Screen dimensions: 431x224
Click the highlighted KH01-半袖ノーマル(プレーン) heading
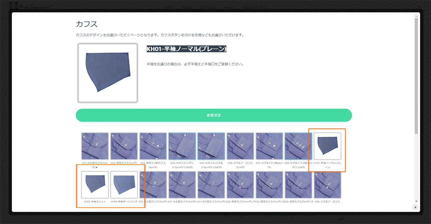click(x=186, y=49)
